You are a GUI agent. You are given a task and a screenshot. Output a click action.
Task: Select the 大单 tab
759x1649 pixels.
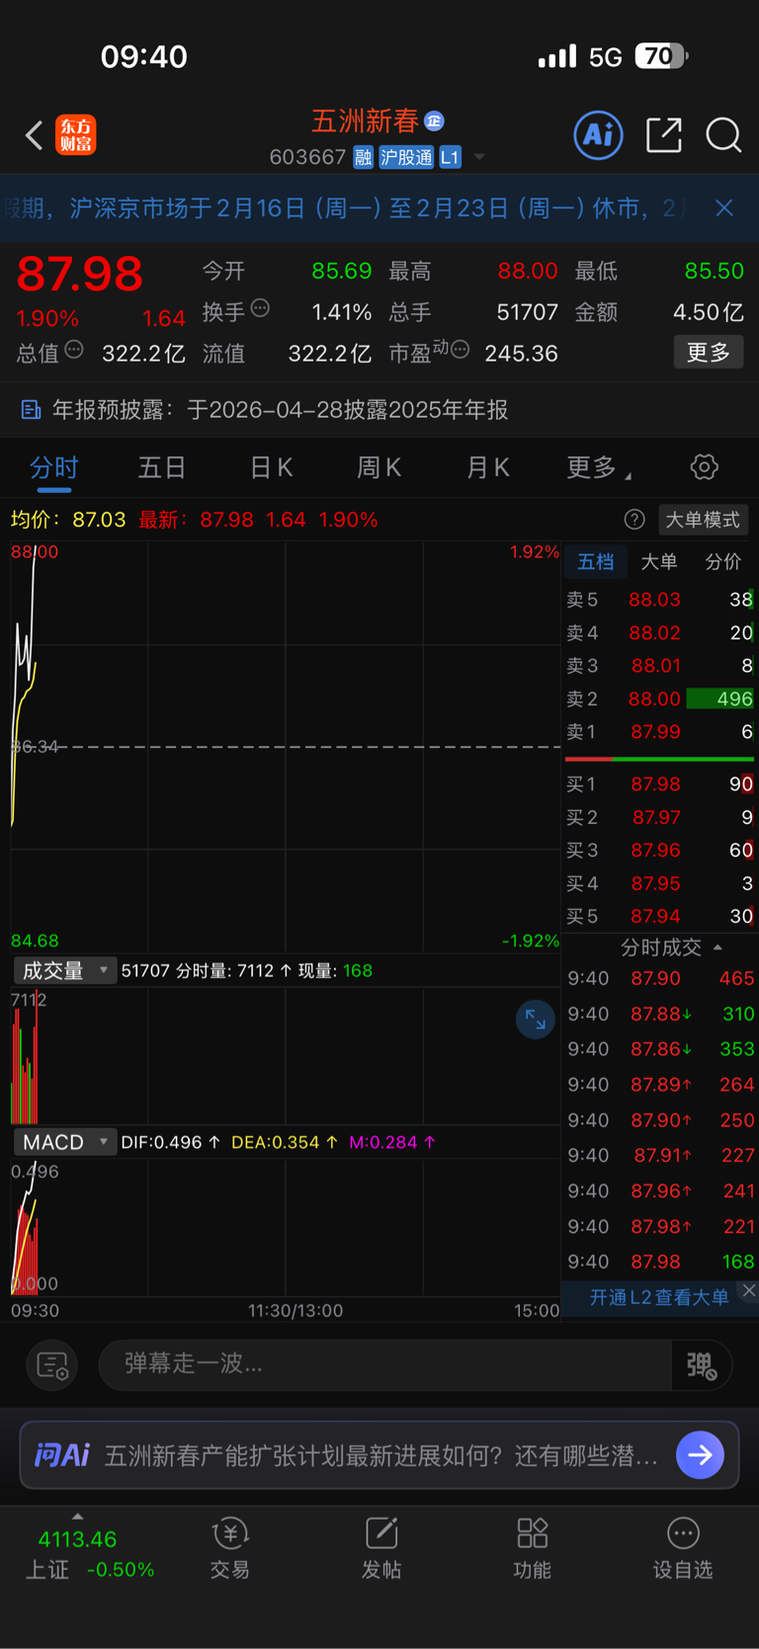coord(659,562)
